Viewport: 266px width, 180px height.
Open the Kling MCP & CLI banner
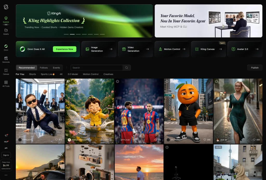(x=209, y=21)
